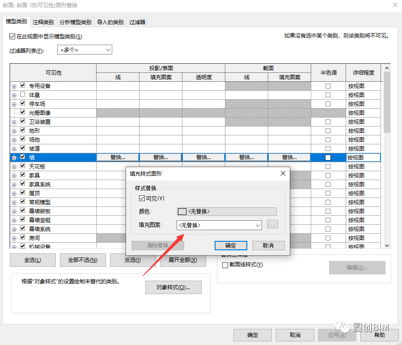Open the 过滤器 tab

tap(137, 22)
